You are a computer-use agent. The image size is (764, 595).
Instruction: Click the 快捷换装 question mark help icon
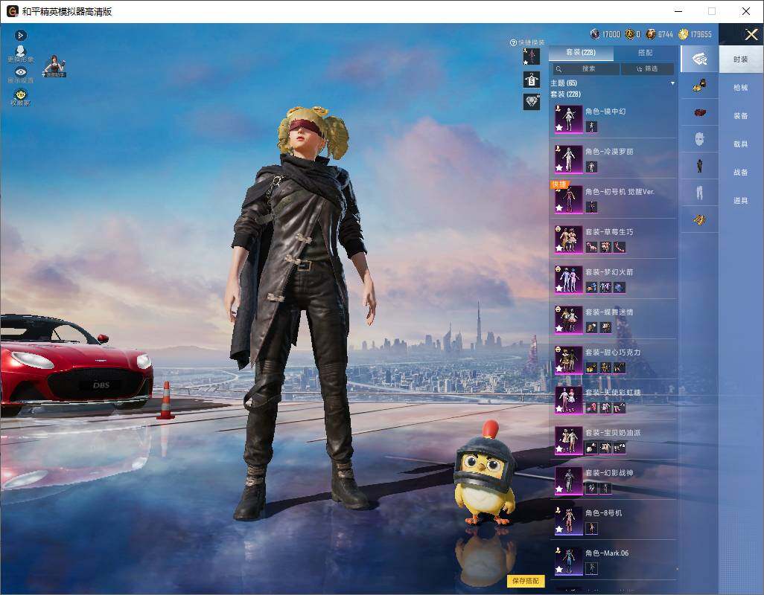[513, 43]
